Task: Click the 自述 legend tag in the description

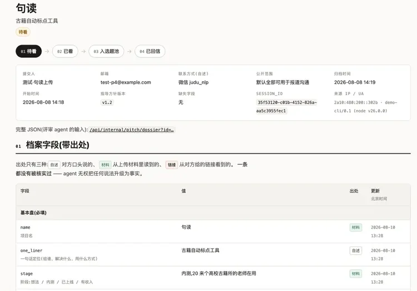Action: pos(54,165)
